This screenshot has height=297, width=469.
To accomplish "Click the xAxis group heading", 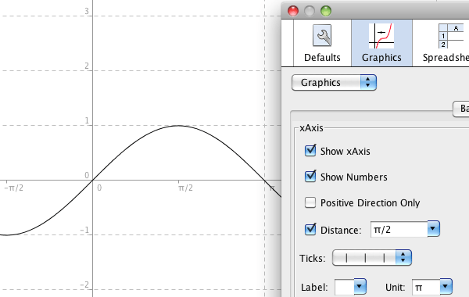I will [311, 128].
